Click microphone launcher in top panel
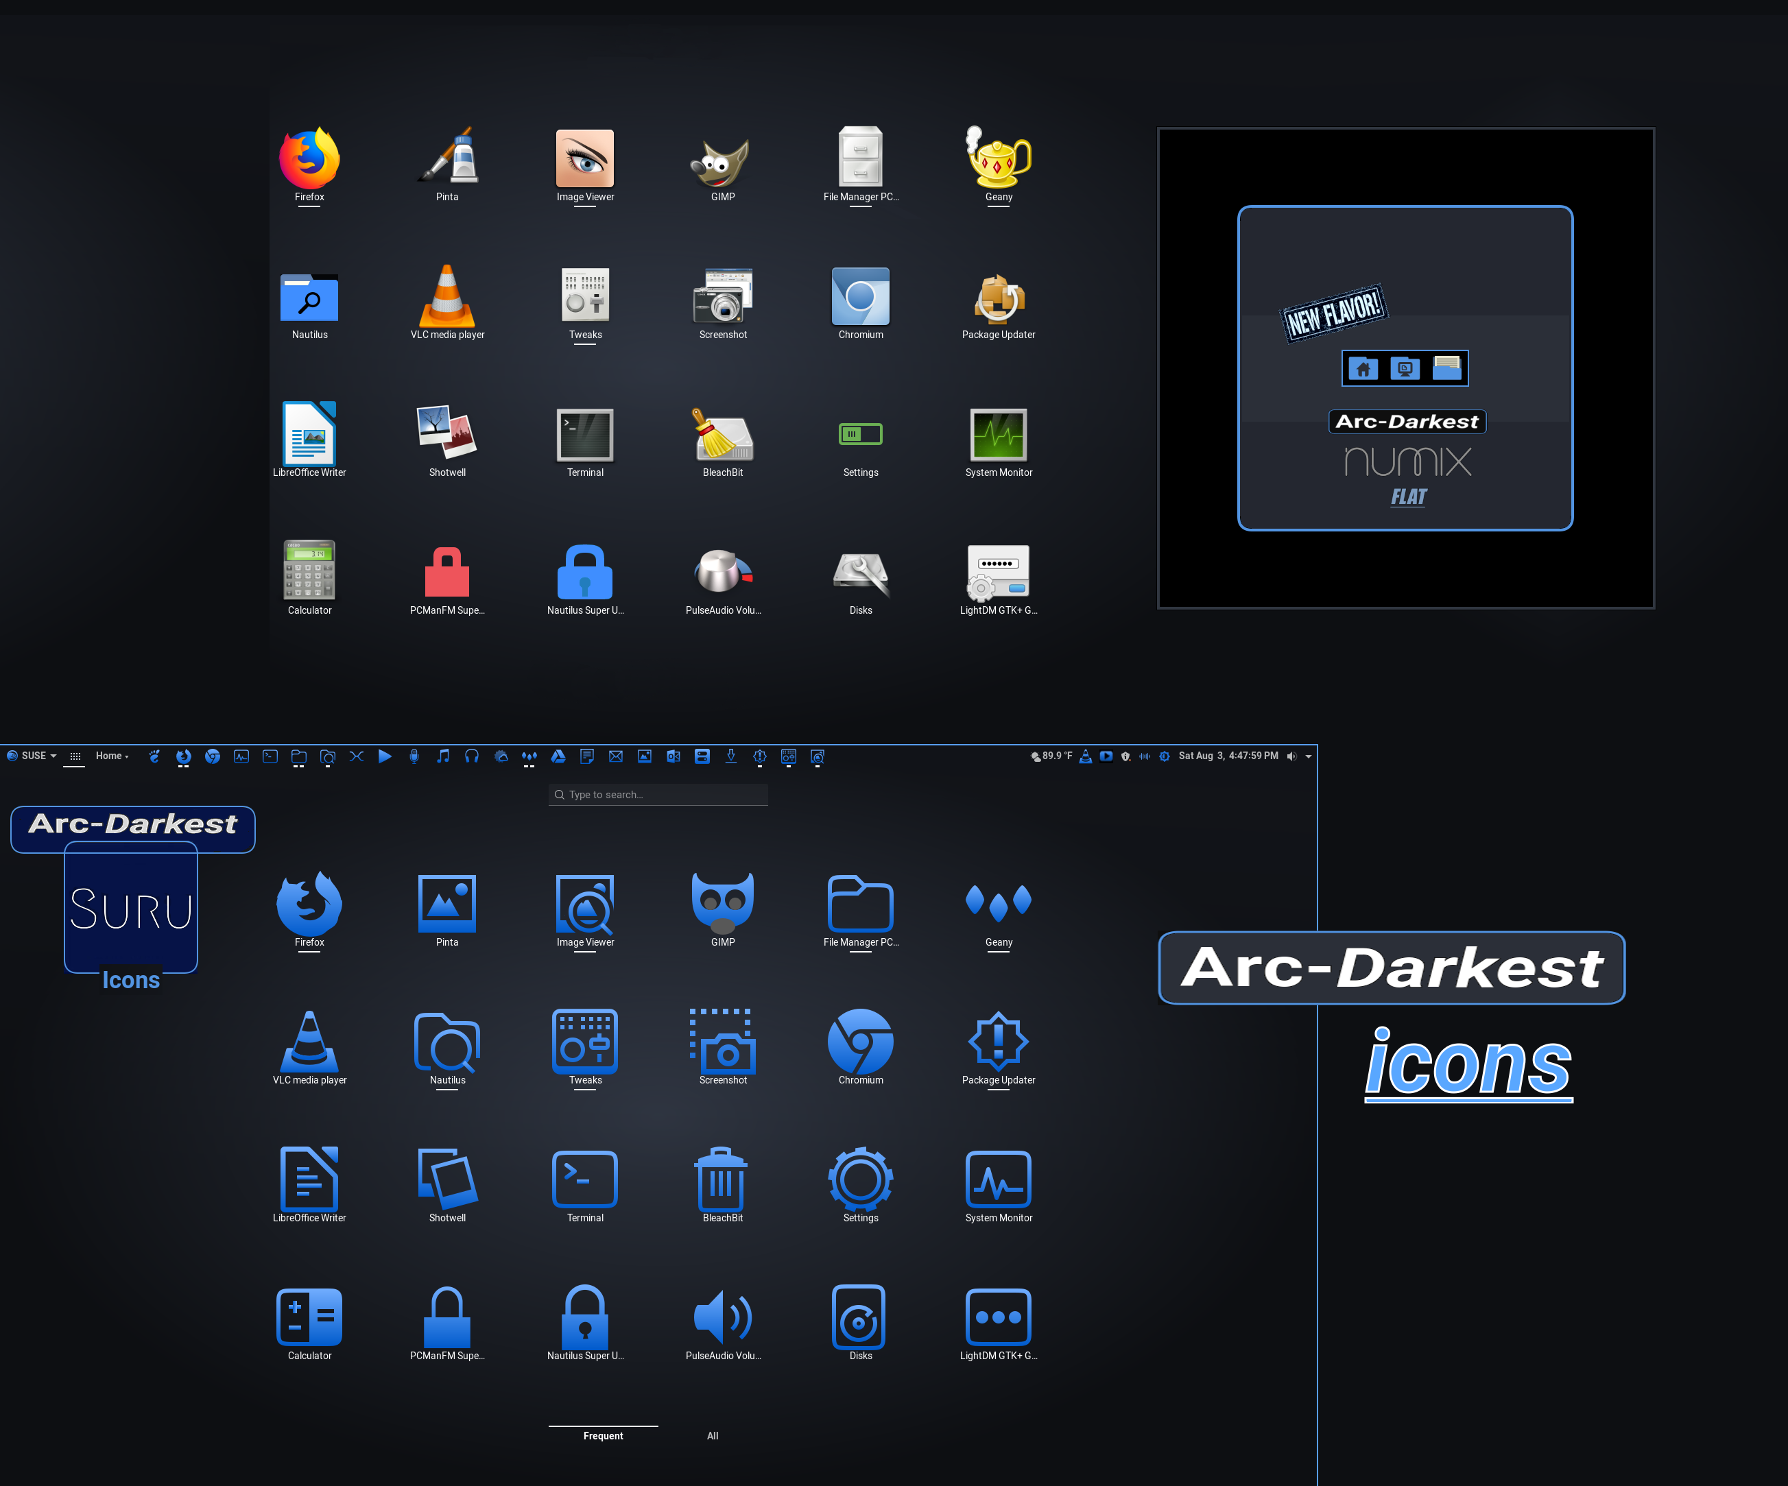 click(x=414, y=756)
